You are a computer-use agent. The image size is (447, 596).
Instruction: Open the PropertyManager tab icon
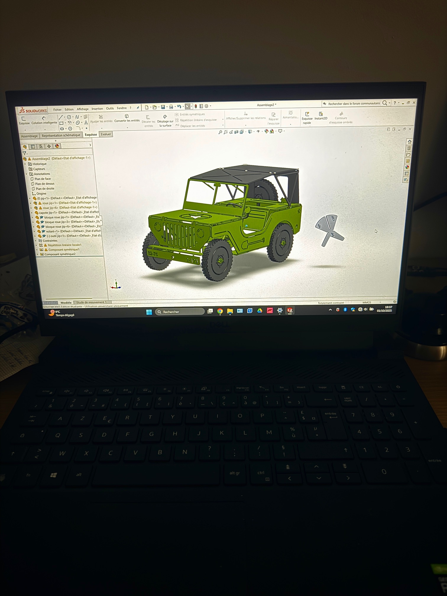[33, 147]
